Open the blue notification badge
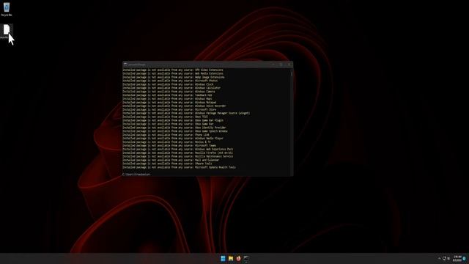This screenshot has width=469, height=264. pyautogui.click(x=465, y=258)
